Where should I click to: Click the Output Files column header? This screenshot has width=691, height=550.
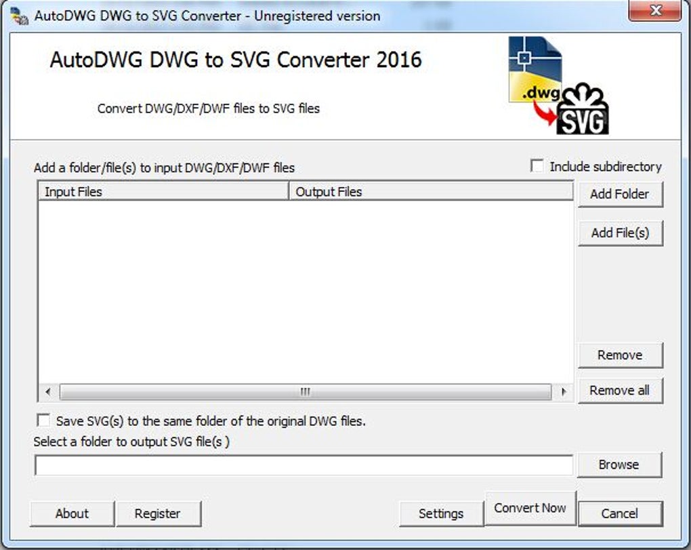pyautogui.click(x=431, y=191)
